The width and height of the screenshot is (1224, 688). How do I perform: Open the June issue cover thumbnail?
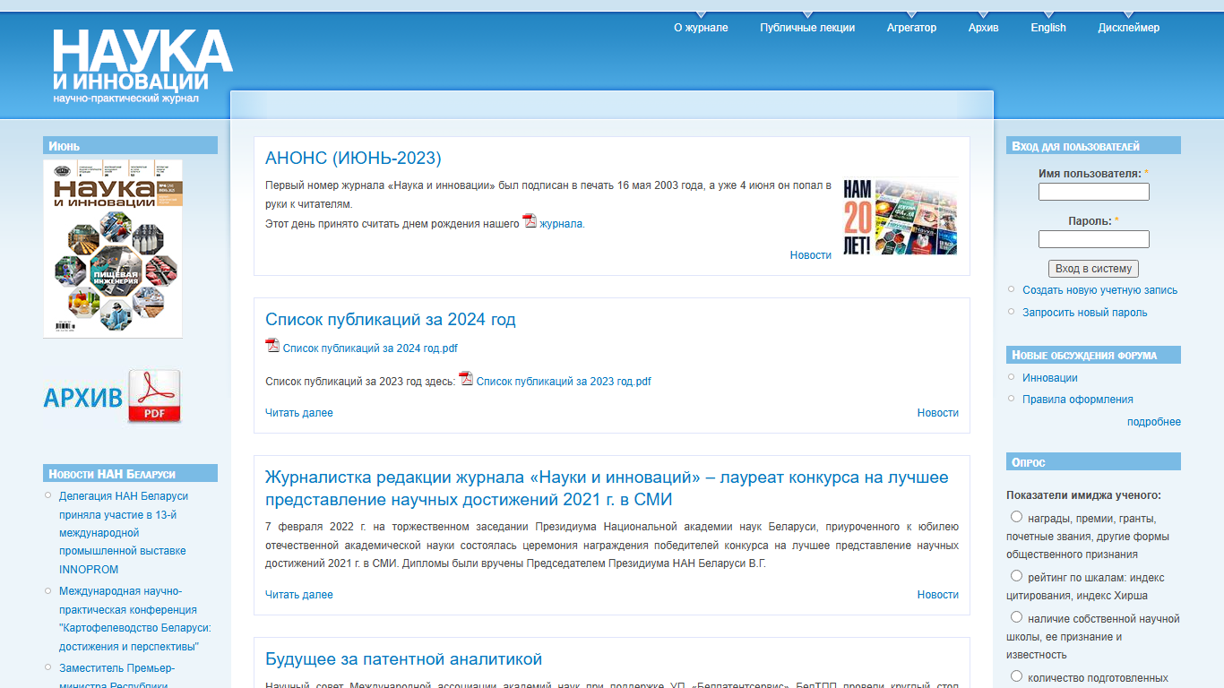[113, 249]
